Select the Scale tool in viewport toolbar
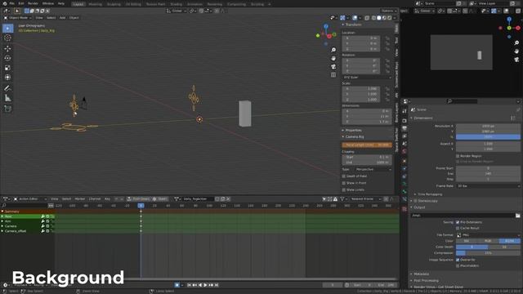The image size is (523, 294). coord(7,68)
